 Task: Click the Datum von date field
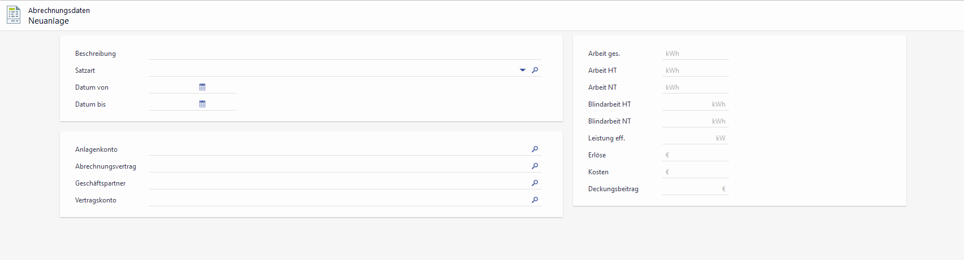point(173,87)
